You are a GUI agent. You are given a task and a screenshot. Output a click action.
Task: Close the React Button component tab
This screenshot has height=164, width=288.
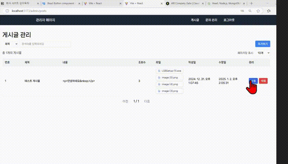click(x=79, y=3)
